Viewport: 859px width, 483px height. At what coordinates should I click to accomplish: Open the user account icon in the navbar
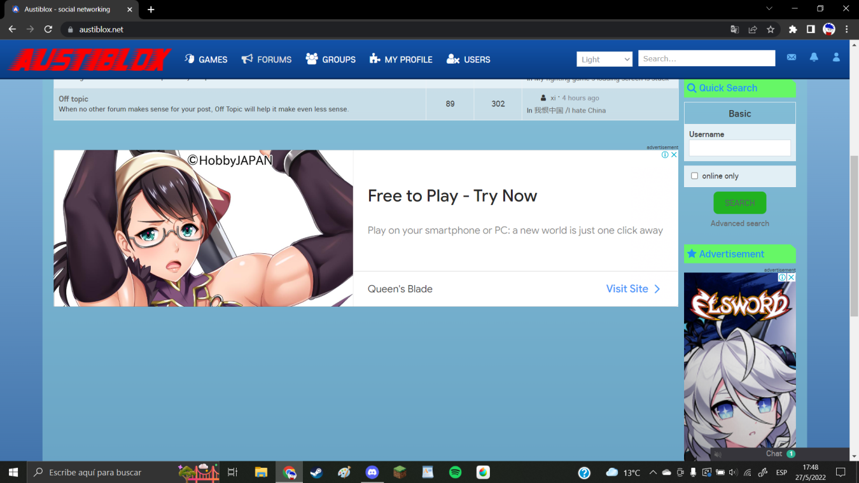click(836, 57)
